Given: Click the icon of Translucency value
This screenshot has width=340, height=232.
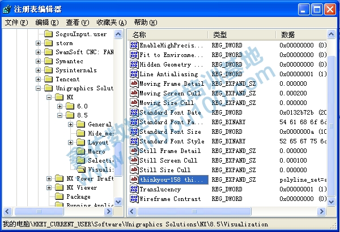Looking at the screenshot, I should pyautogui.click(x=134, y=189).
